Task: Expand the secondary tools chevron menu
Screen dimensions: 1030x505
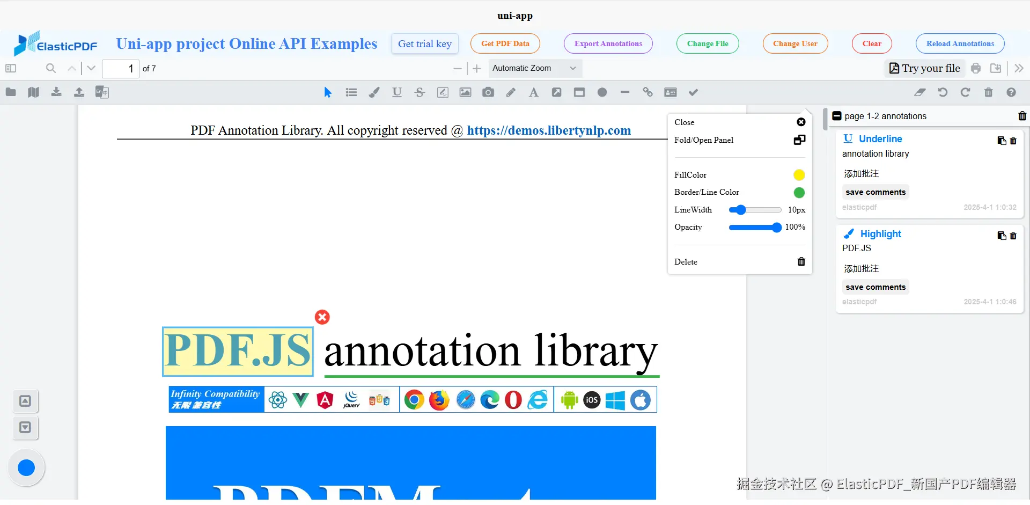Action: [x=1019, y=69]
